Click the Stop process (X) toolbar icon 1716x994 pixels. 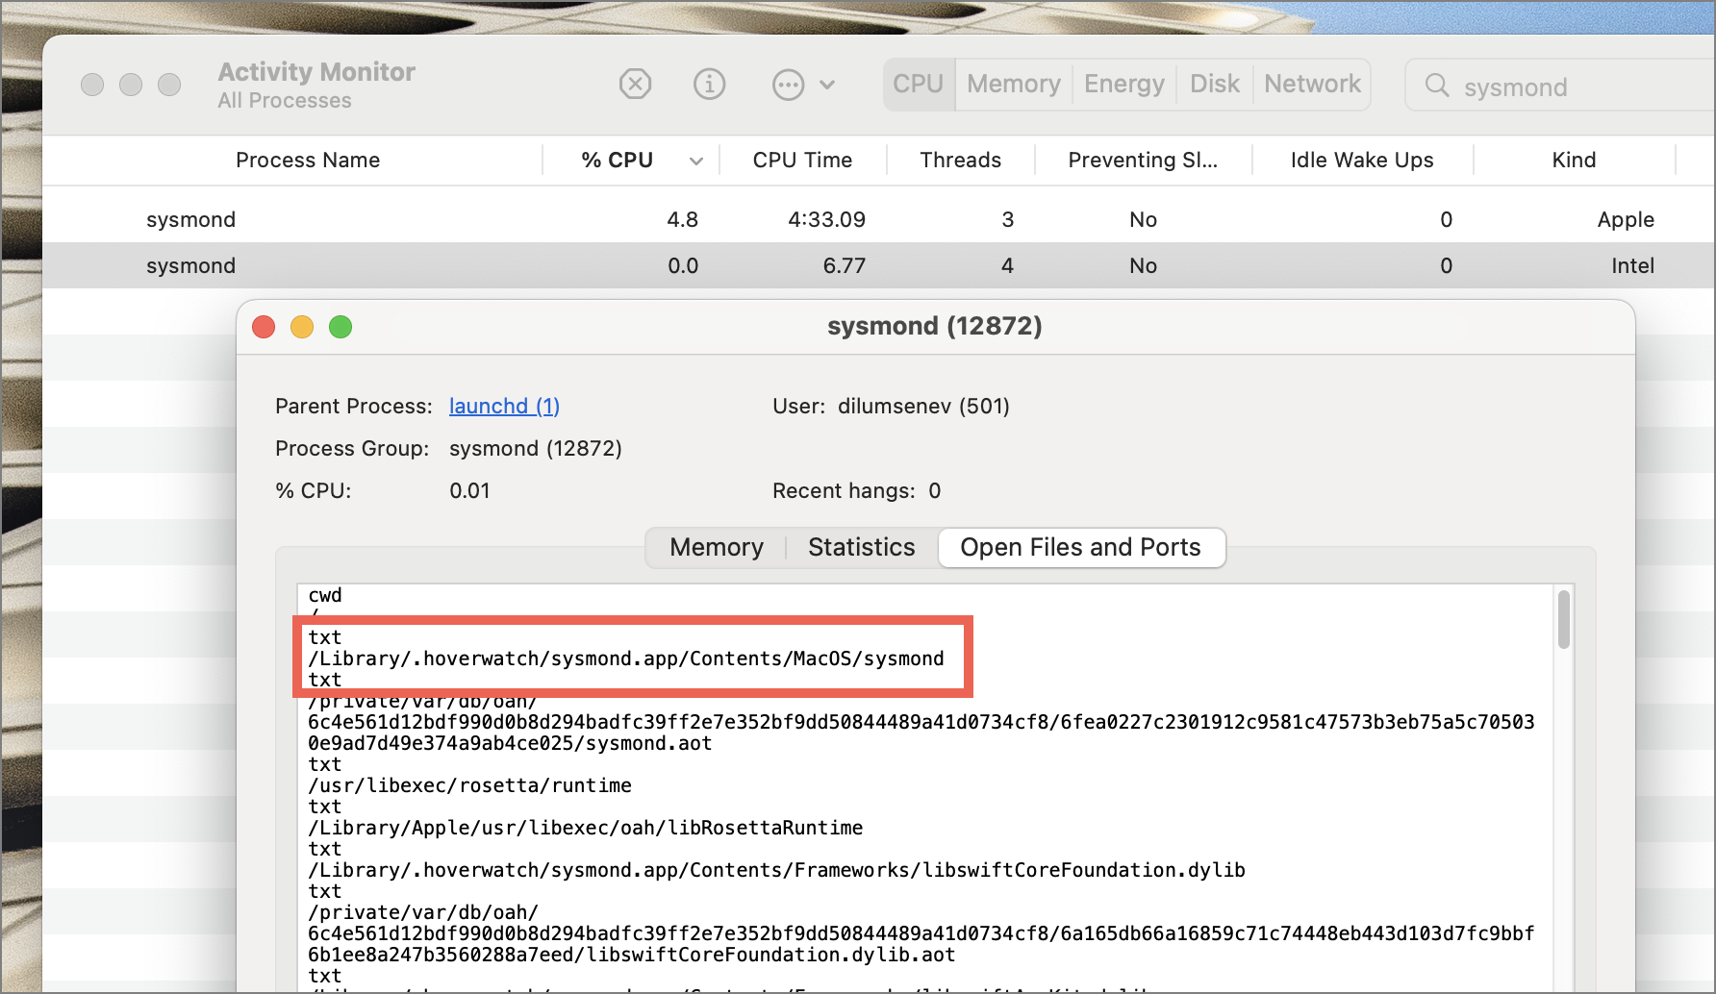(635, 85)
